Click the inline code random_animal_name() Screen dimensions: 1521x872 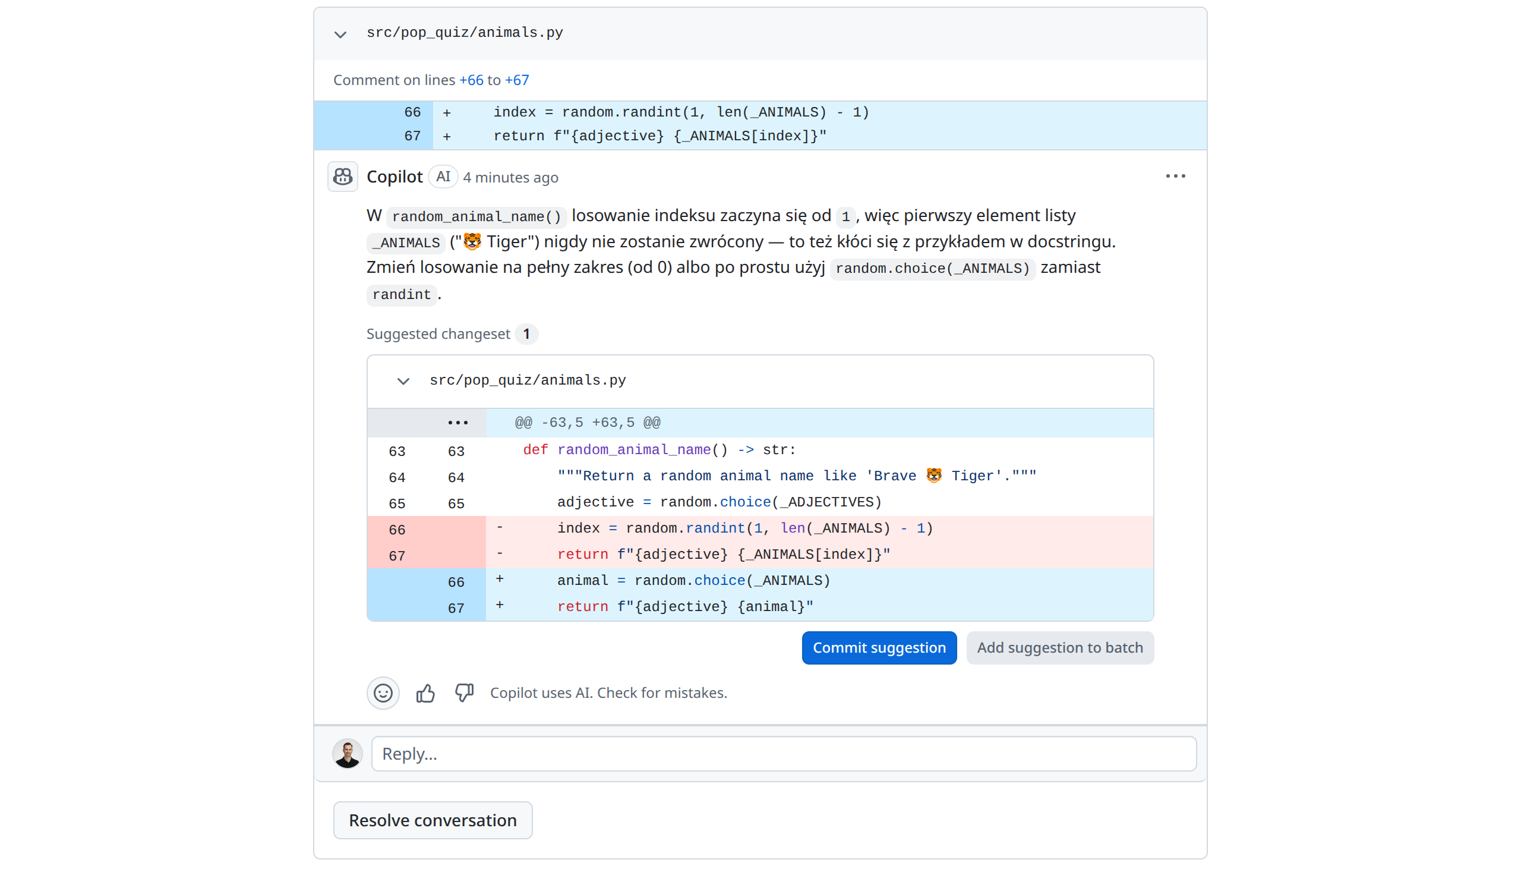[x=477, y=216]
